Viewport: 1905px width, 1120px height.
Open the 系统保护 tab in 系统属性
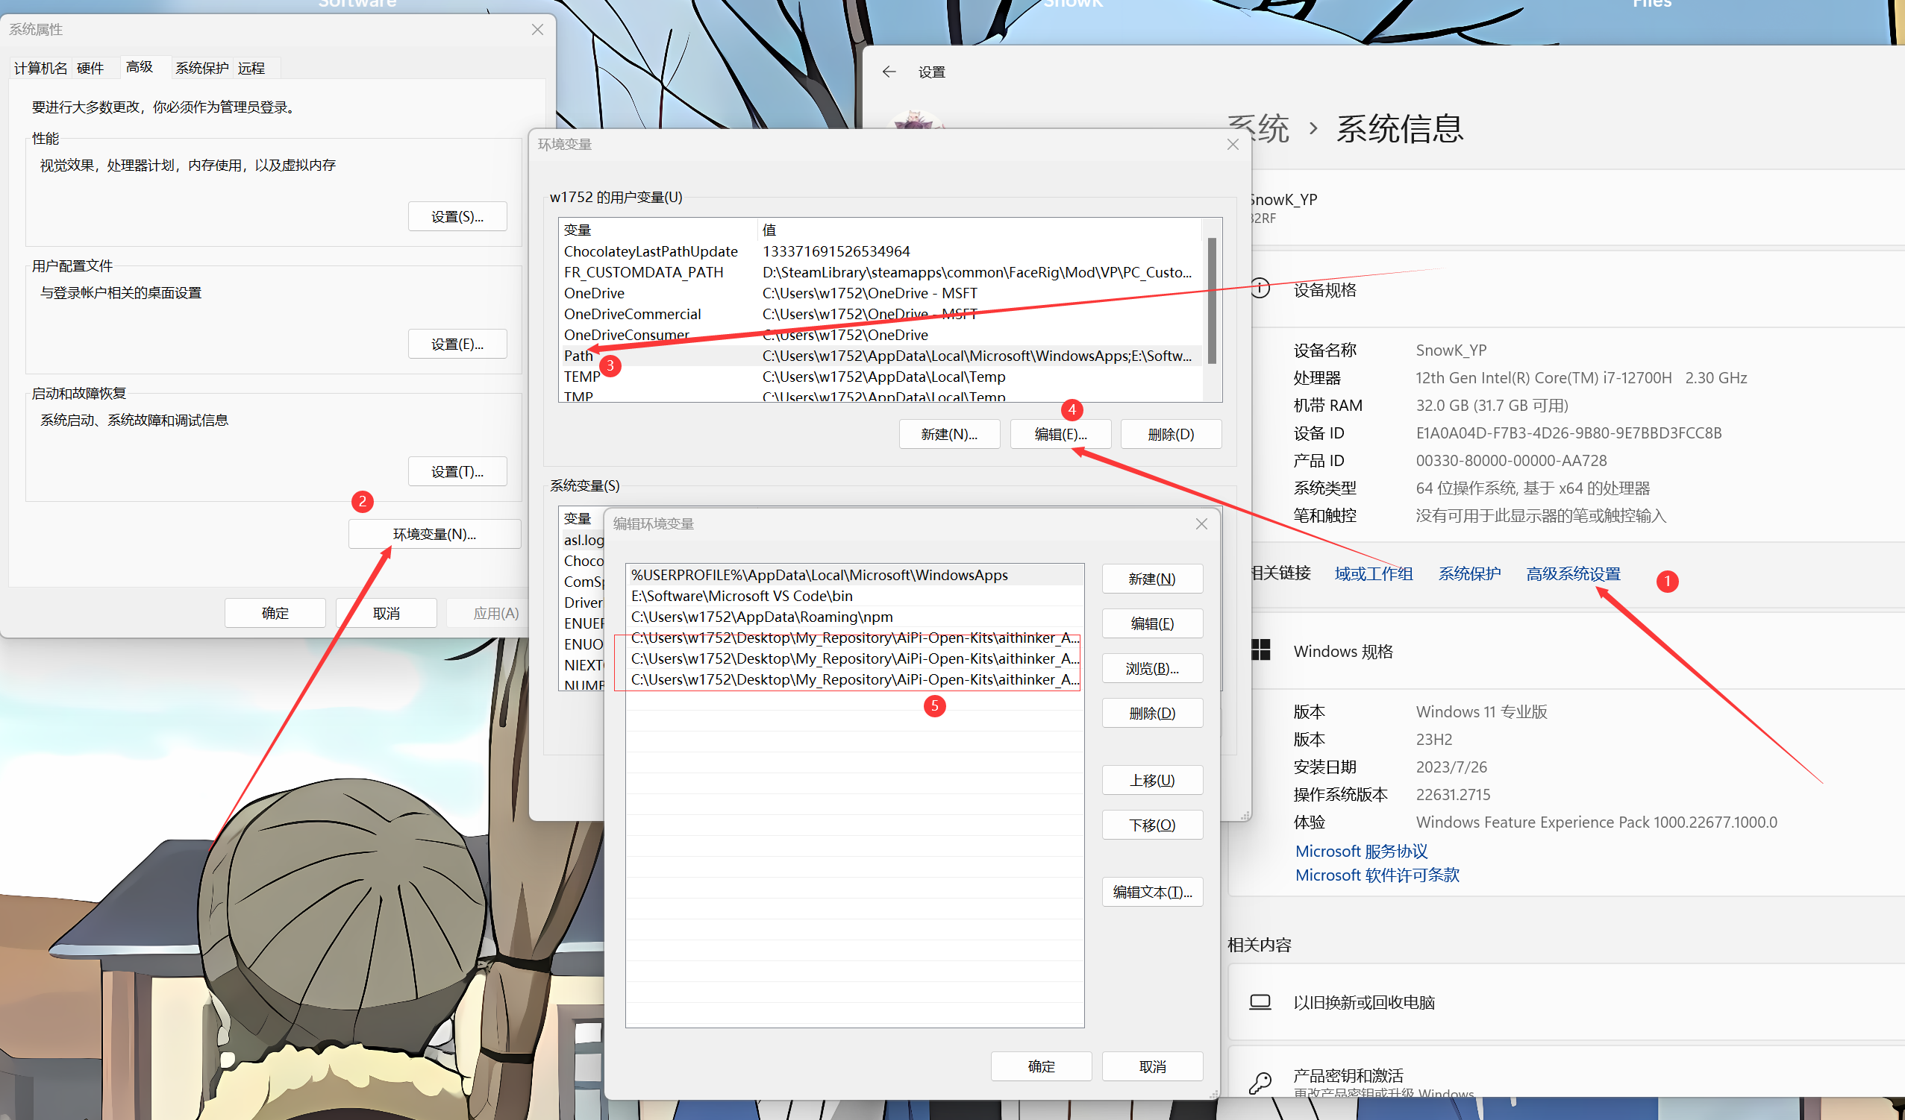pos(201,68)
